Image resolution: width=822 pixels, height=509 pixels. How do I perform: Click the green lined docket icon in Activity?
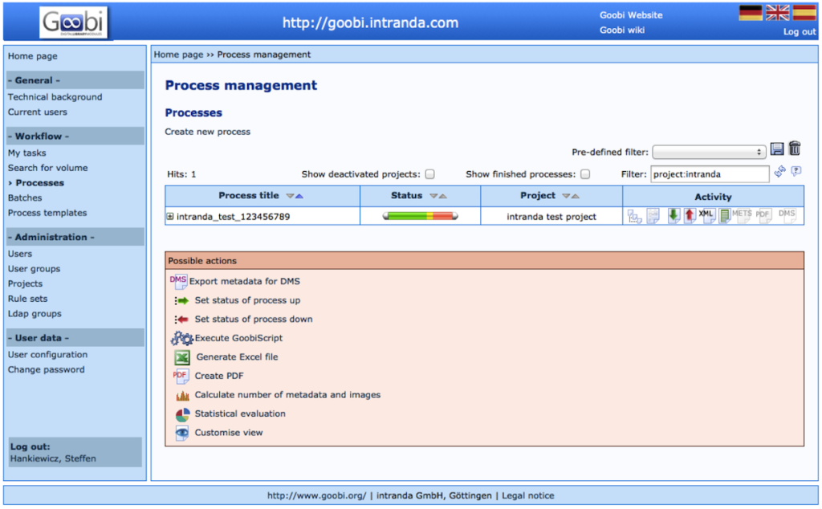[x=725, y=215]
